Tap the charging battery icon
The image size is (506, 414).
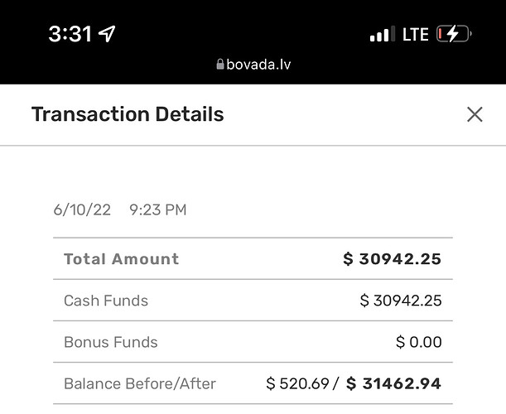454,34
